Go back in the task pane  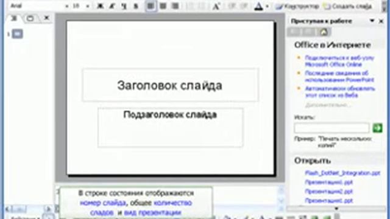coord(294,32)
